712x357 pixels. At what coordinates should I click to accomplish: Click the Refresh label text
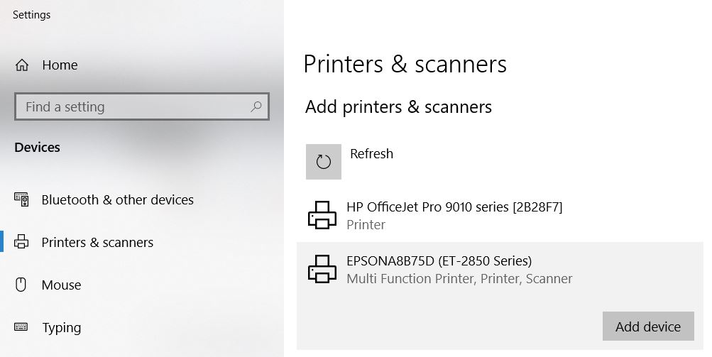(x=371, y=153)
